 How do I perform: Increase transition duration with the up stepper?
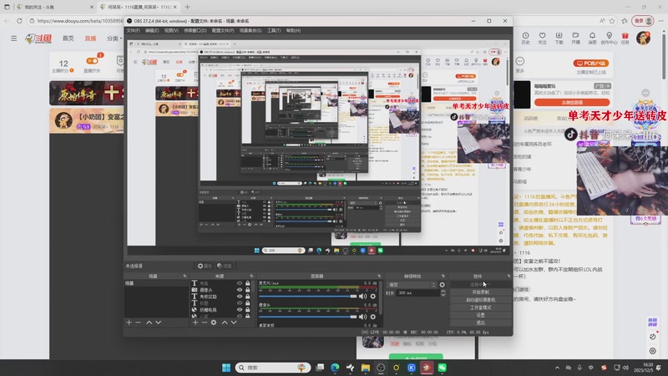tap(443, 291)
